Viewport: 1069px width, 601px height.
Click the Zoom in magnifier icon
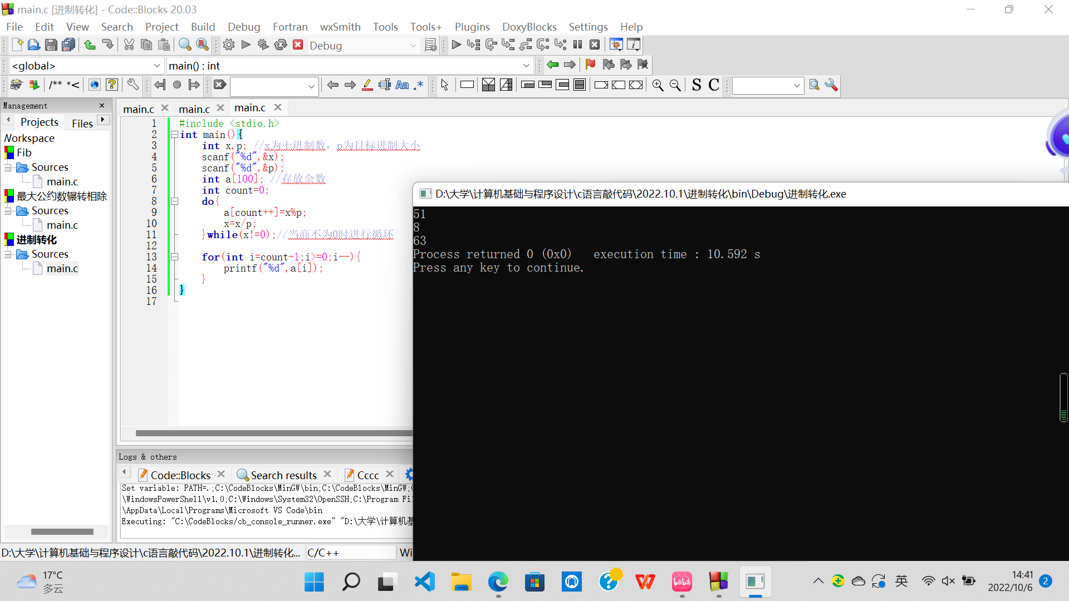point(658,85)
